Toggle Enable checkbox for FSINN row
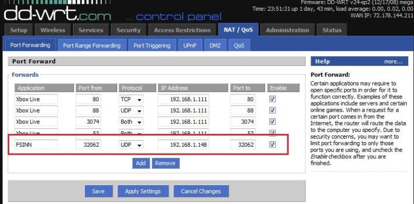The height and width of the screenshot is (204, 414). pyautogui.click(x=273, y=144)
